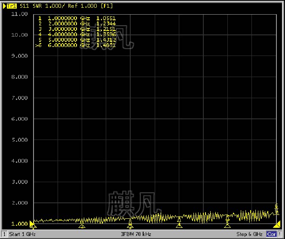285x239 pixels.
Task: Click the blue Cor correction indicator
Action: [x=271, y=234]
